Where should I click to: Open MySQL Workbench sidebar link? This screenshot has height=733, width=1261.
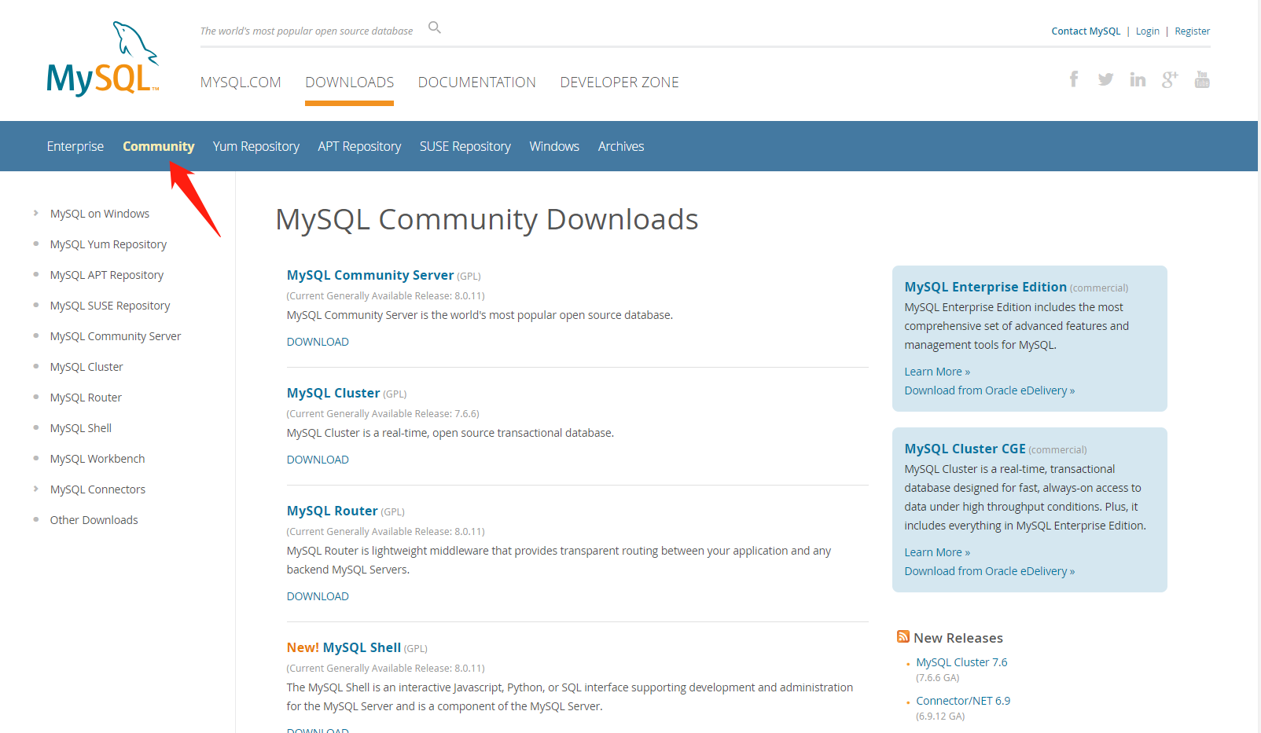pyautogui.click(x=97, y=459)
